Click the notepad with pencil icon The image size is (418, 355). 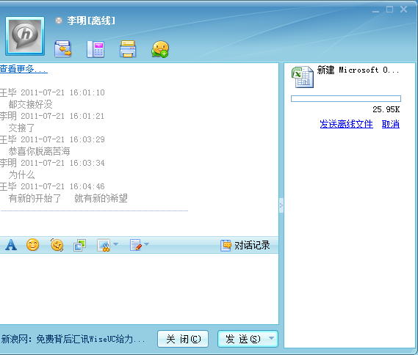pos(136,245)
